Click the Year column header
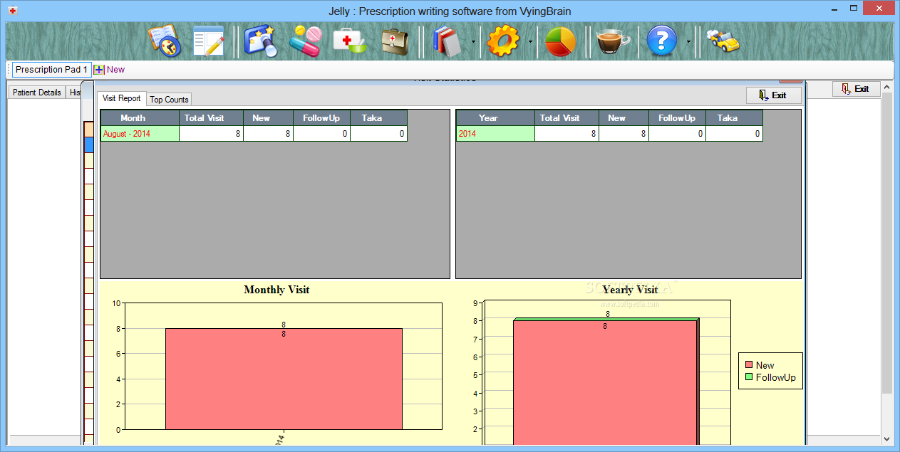The height and width of the screenshot is (452, 900). point(495,118)
